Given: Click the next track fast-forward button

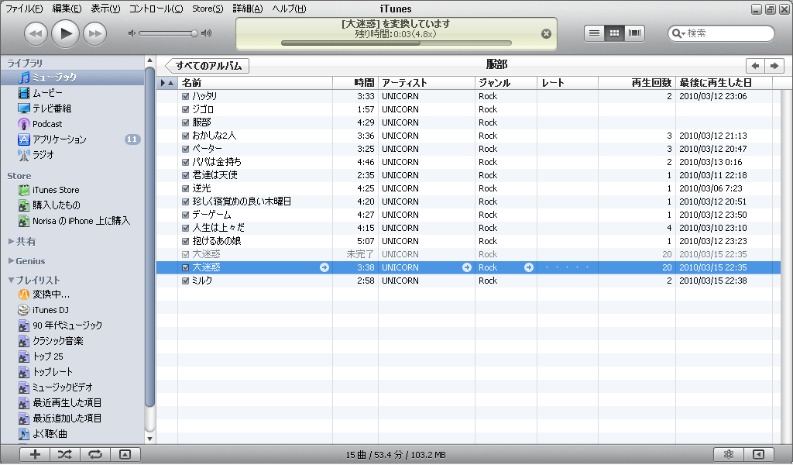Looking at the screenshot, I should click(x=95, y=34).
